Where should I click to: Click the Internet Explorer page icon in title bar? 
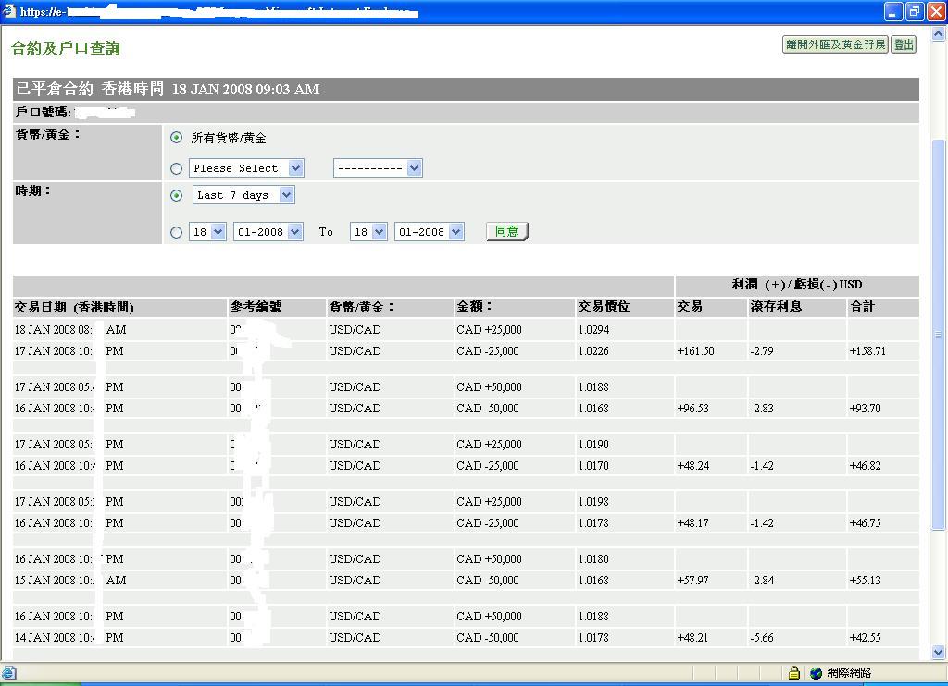(8, 11)
